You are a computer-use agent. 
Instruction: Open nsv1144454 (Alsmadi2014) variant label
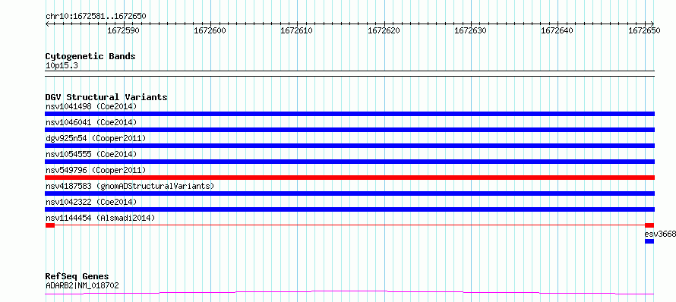(x=100, y=218)
